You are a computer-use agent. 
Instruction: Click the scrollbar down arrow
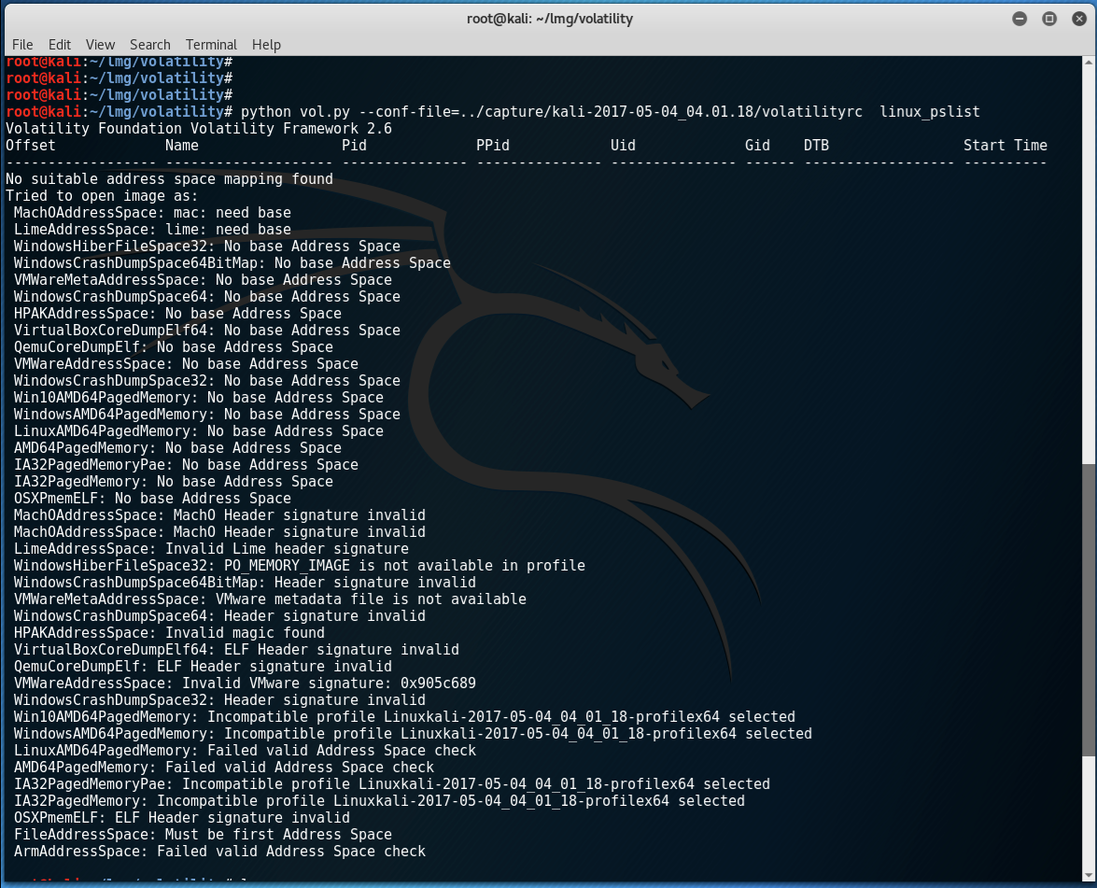point(1088,876)
